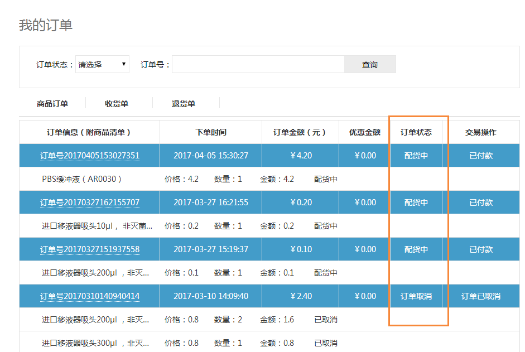Open order link 订单号20170405153027351
Image resolution: width=525 pixels, height=352 pixels.
click(90, 156)
